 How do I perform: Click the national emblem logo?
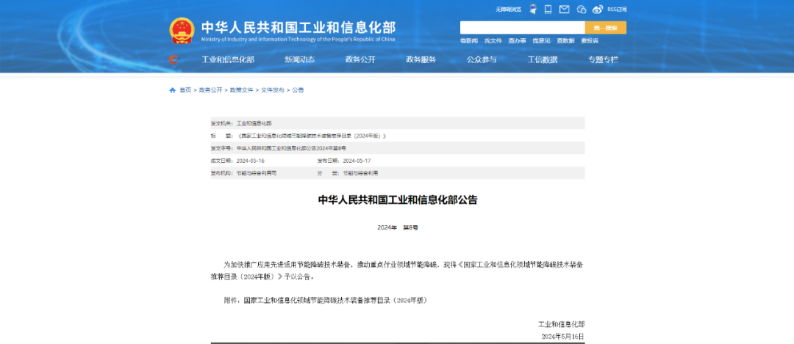tap(182, 32)
